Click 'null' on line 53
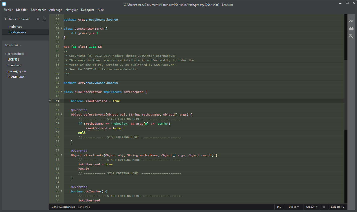The width and height of the screenshot is (357, 212). pos(82,132)
